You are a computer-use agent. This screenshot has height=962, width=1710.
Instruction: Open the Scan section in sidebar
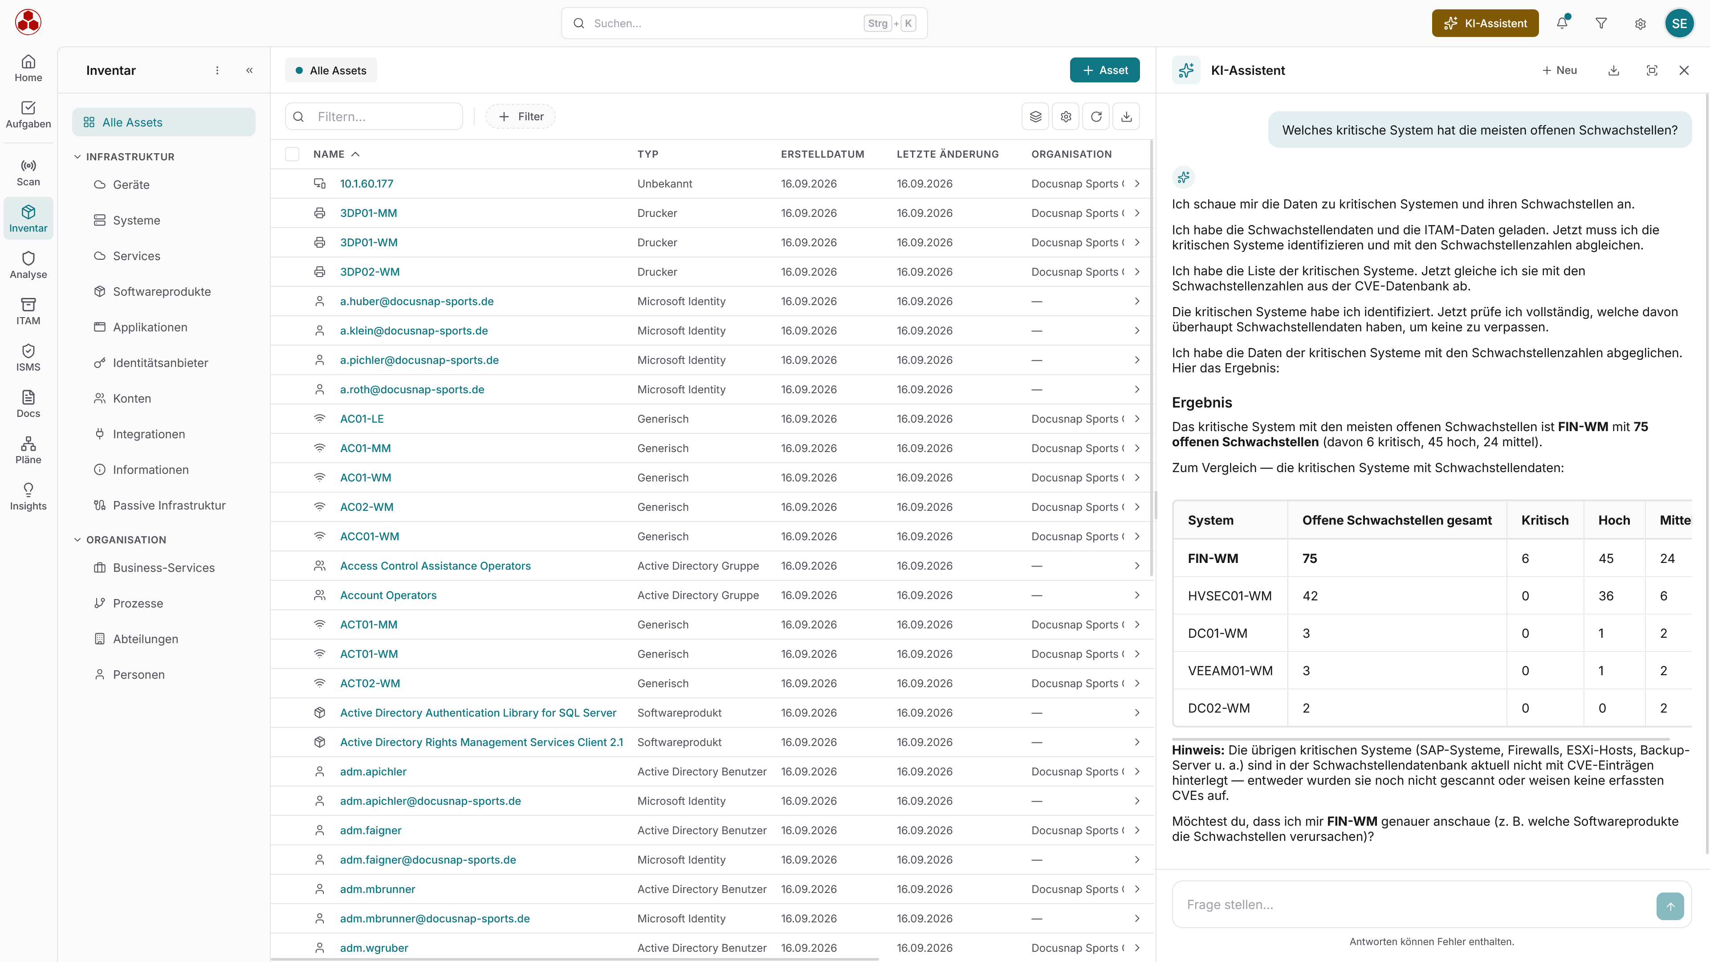click(x=28, y=172)
